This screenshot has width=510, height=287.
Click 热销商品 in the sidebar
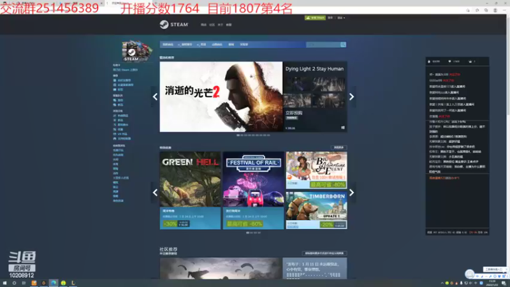tap(123, 116)
